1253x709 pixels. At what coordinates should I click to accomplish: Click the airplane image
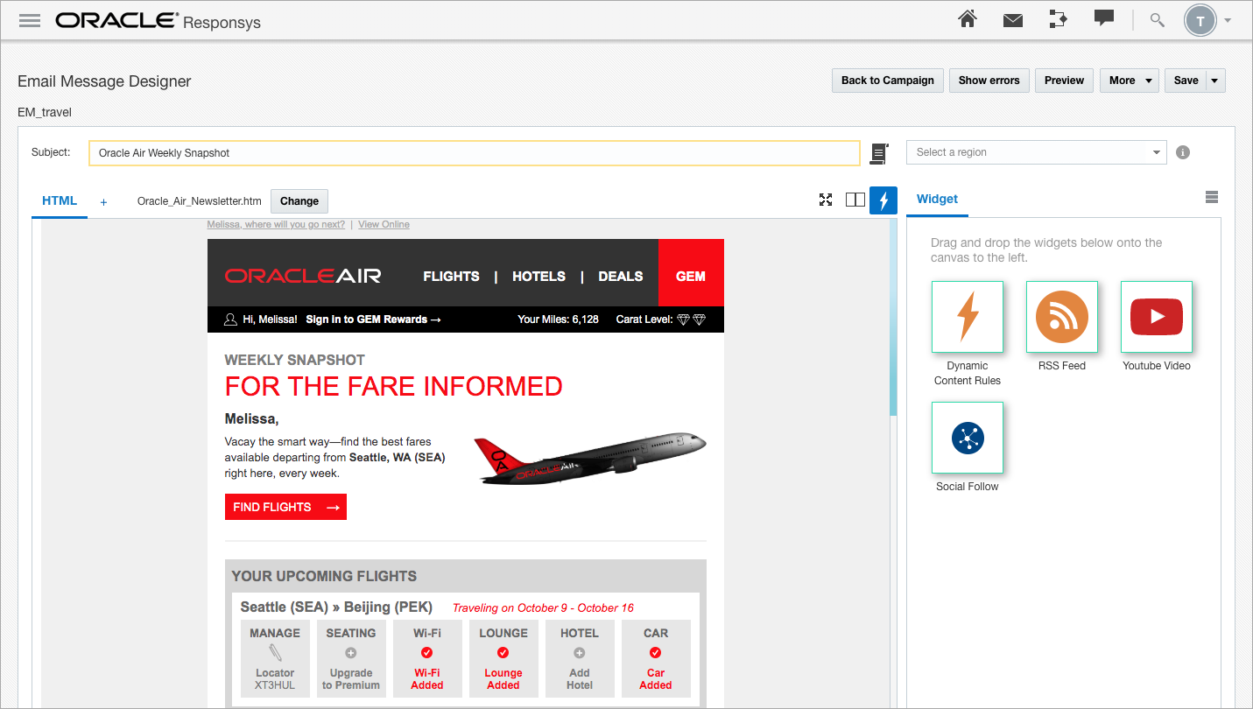click(x=589, y=458)
